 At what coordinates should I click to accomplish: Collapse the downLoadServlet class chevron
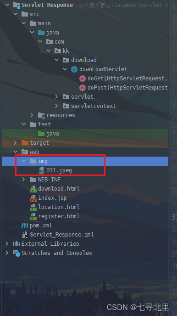65,69
